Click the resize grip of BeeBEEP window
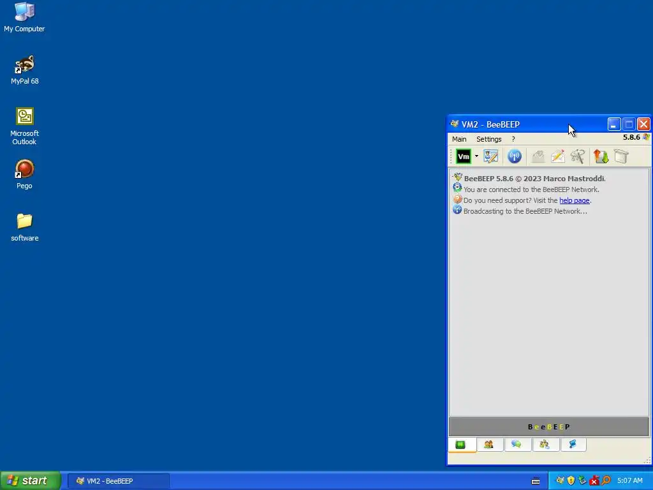The height and width of the screenshot is (490, 653). click(647, 461)
